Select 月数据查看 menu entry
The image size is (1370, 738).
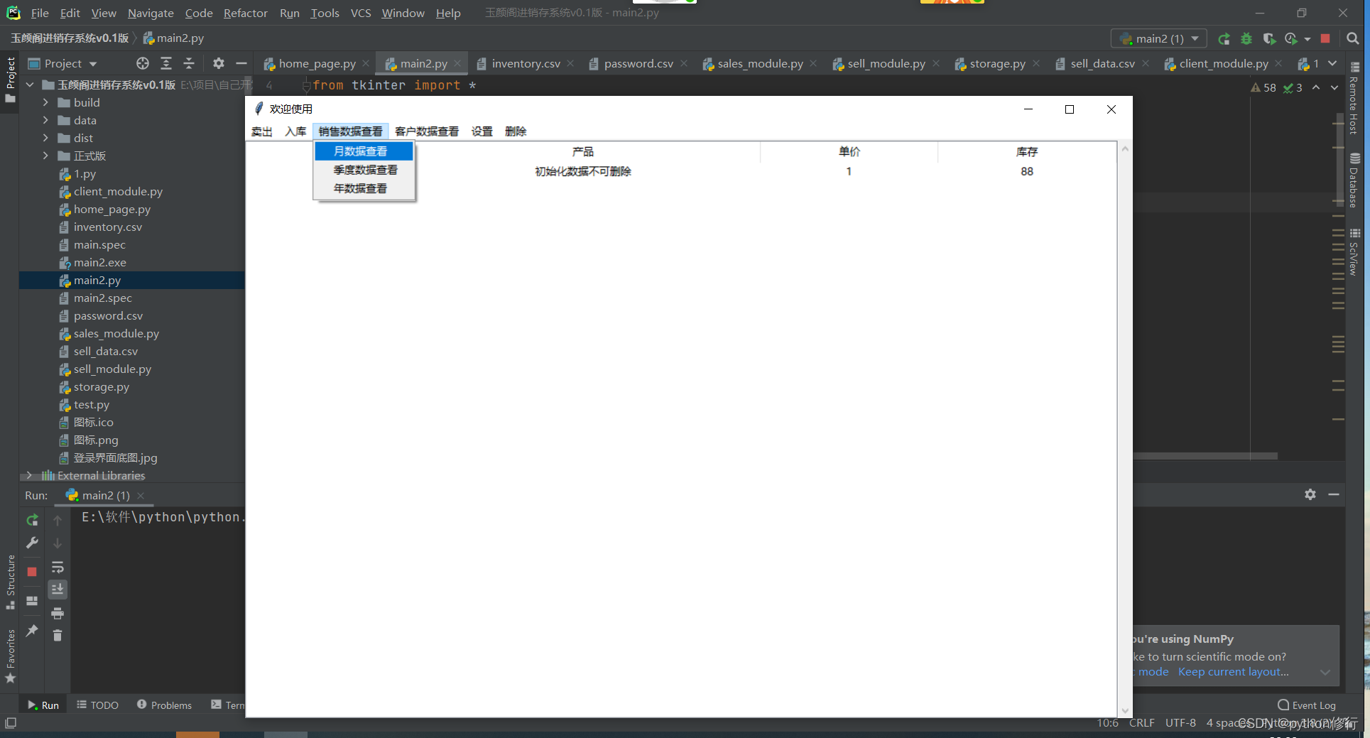pyautogui.click(x=364, y=151)
